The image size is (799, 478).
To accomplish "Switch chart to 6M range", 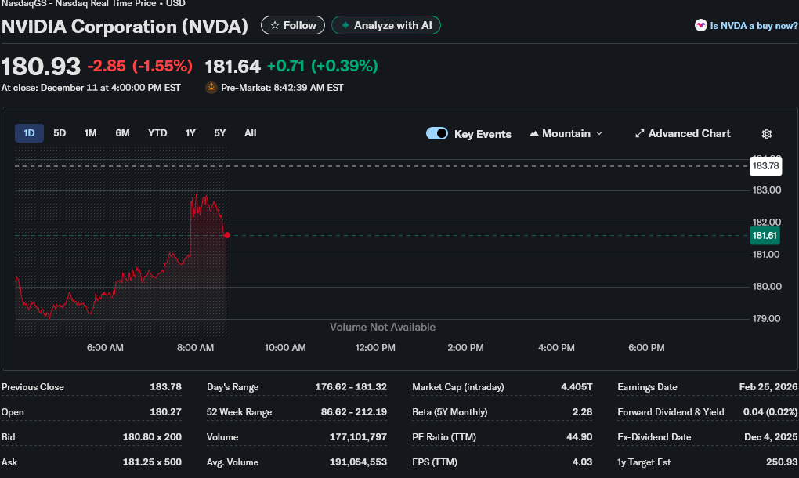I will tap(122, 133).
